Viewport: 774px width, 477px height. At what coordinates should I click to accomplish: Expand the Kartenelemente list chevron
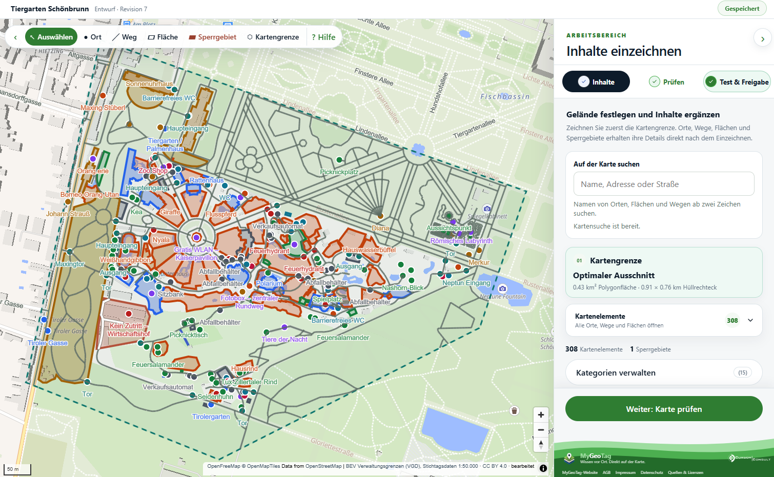pos(750,320)
